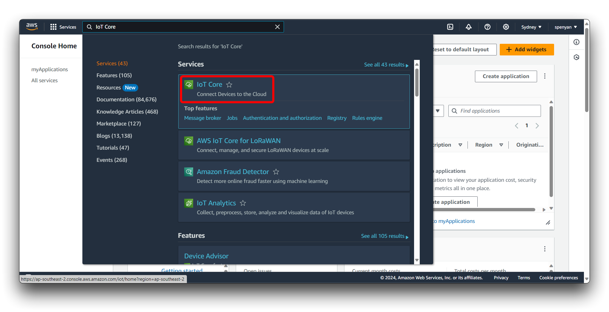609x312 pixels.
Task: Open the Region column sort dropdown
Action: 501,145
